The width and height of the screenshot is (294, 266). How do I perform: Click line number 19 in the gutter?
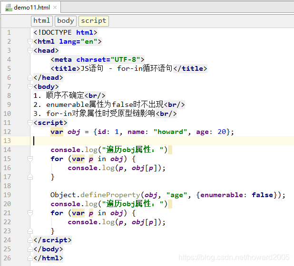tap(7, 195)
